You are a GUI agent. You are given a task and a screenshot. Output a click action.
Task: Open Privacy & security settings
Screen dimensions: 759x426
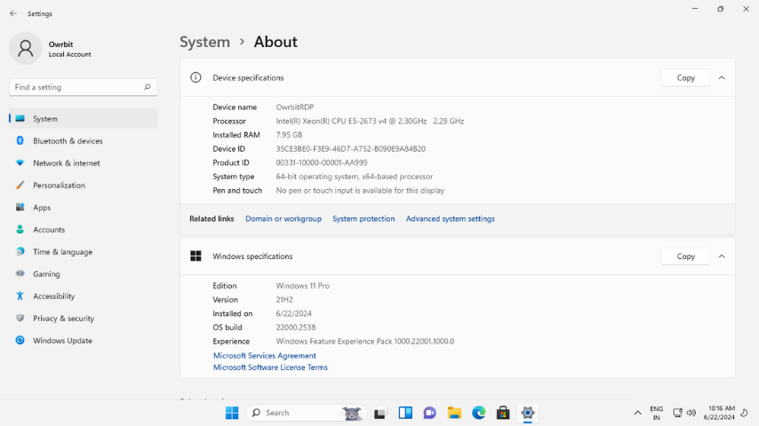63,319
